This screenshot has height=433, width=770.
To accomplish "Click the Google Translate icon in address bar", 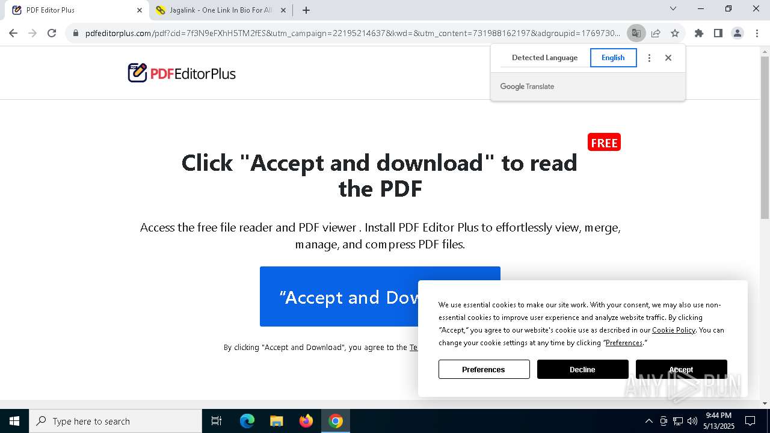I will point(636,33).
